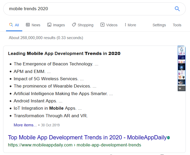The image size is (190, 155).
Task: Click Transformation Through AR and VR item
Action: [x=51, y=116]
